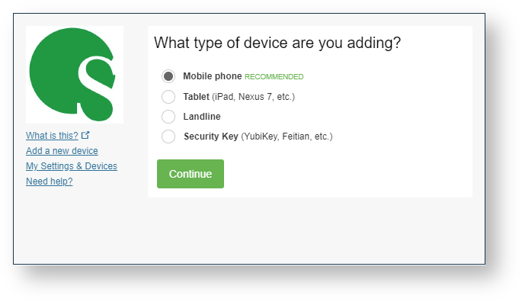
Task: Click the word Continue on the button
Action: tap(191, 174)
